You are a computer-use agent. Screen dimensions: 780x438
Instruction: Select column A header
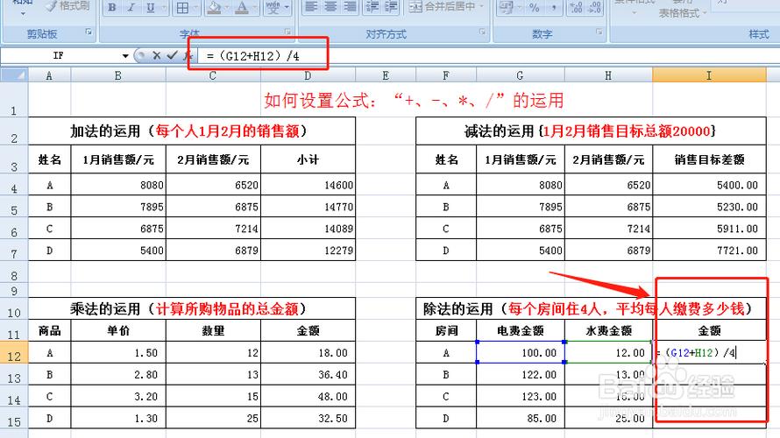tap(49, 75)
